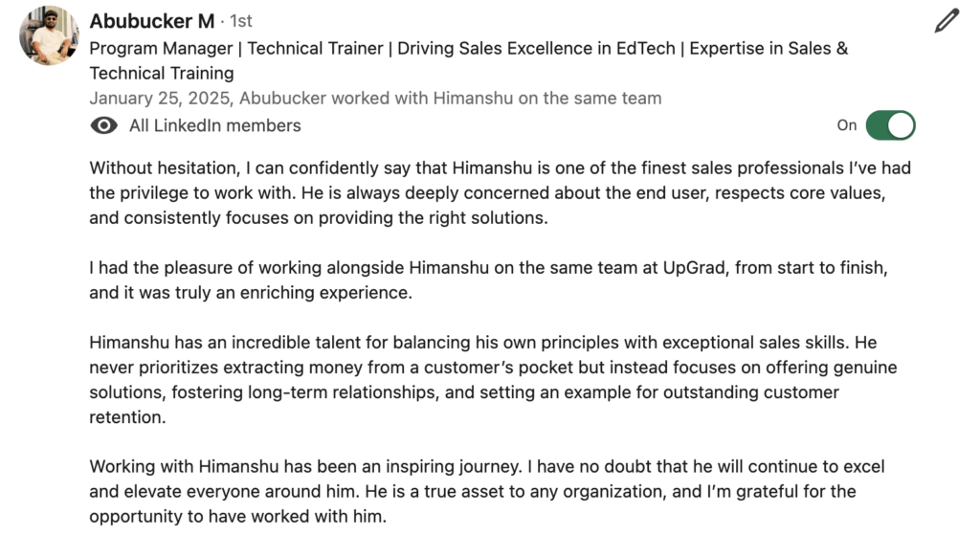Turn off the green recommendation visibility switch

point(891,125)
